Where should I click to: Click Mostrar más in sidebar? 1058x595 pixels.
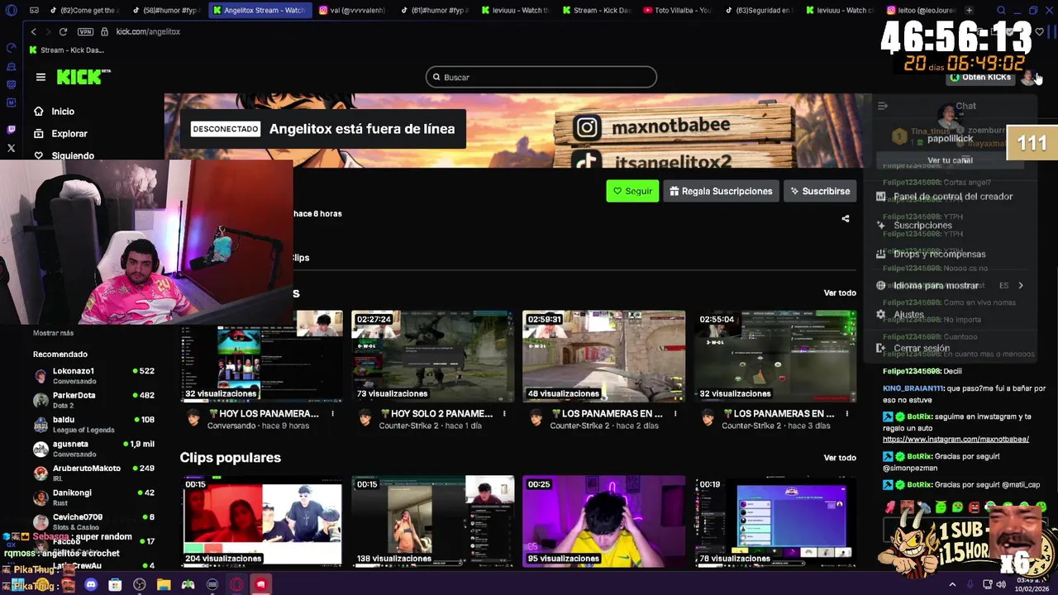[x=53, y=333]
